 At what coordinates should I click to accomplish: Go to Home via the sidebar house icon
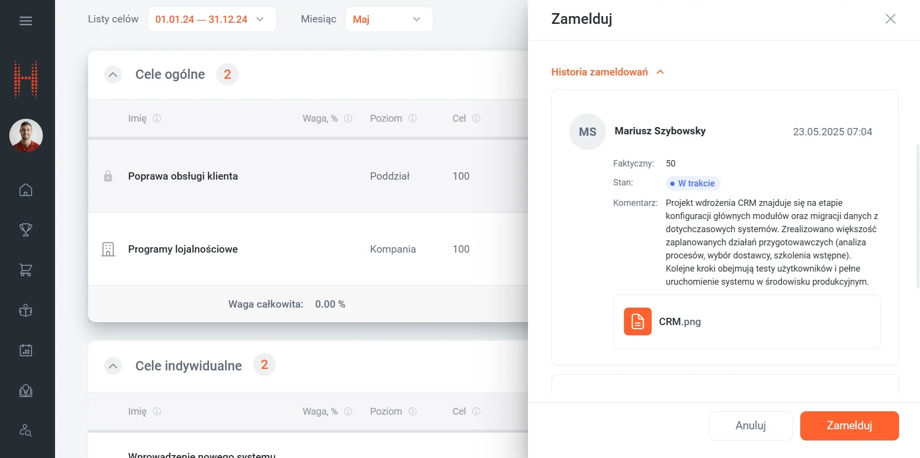pos(26,190)
